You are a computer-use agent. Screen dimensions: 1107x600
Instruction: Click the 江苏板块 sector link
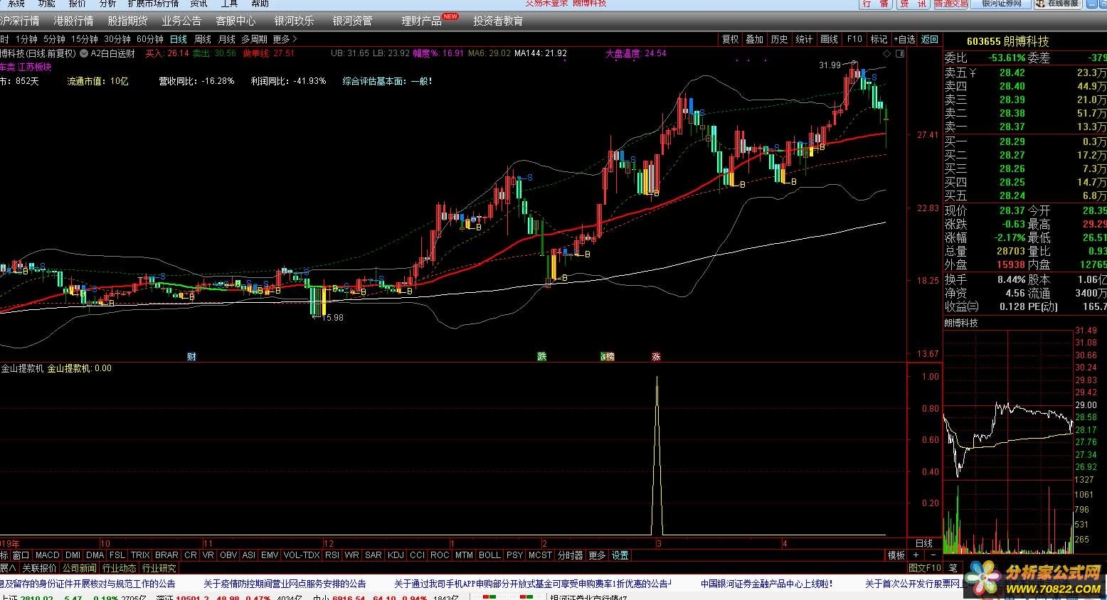coord(35,67)
